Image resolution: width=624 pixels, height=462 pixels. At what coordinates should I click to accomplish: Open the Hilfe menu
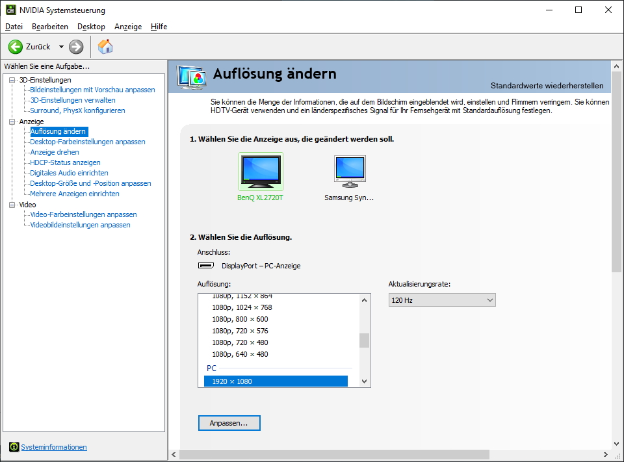pyautogui.click(x=159, y=27)
